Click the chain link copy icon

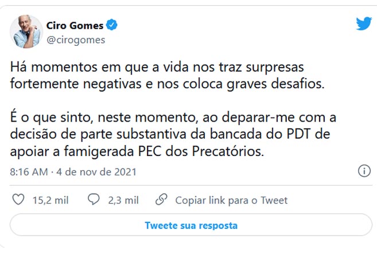(x=162, y=200)
